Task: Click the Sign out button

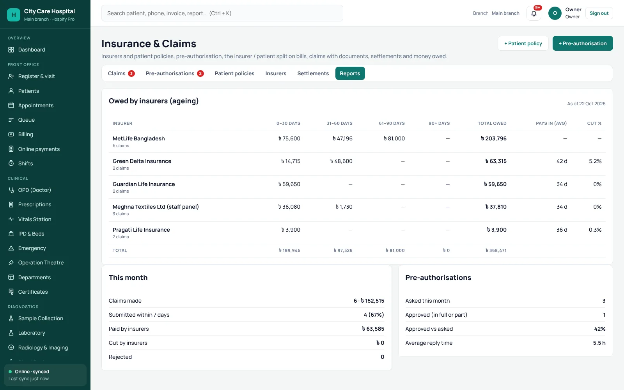Action: point(599,13)
